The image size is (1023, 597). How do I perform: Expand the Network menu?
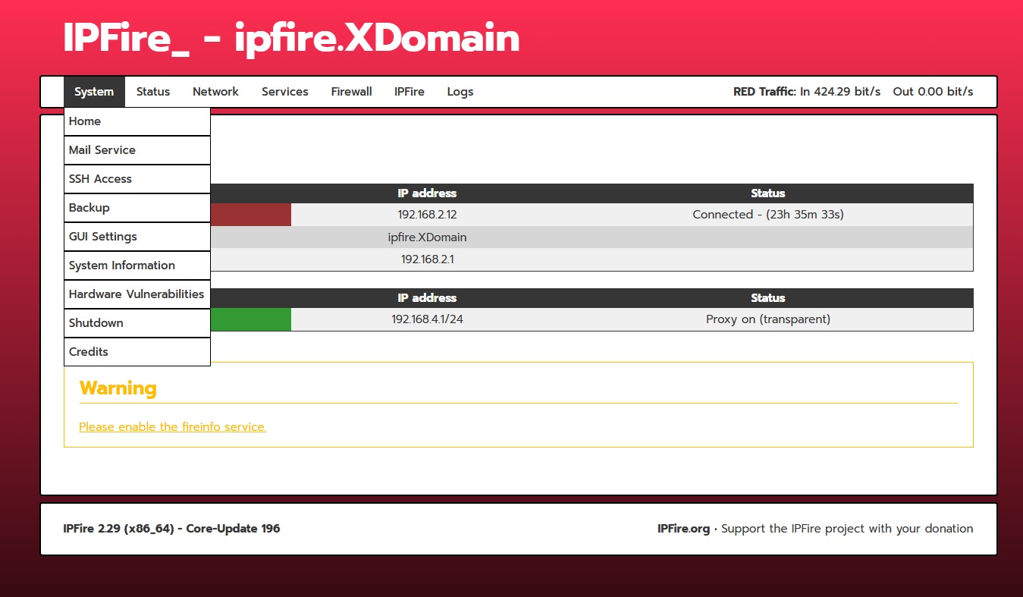click(x=215, y=92)
